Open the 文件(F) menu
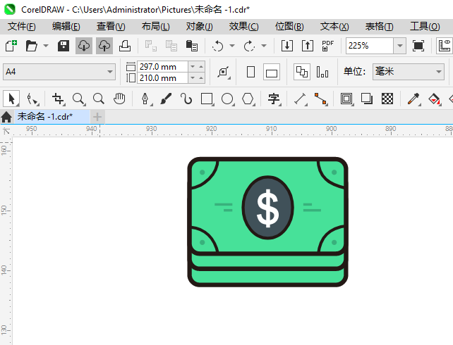The image size is (453, 345). point(22,27)
